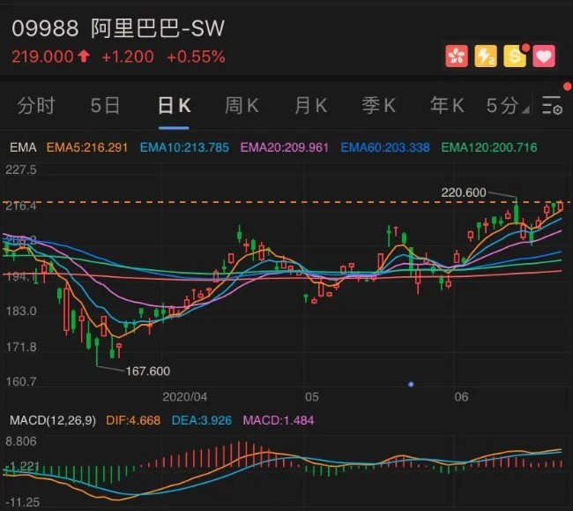Viewport: 573px width, 511px height.
Task: Tap the 220.600 high price label
Action: click(464, 192)
